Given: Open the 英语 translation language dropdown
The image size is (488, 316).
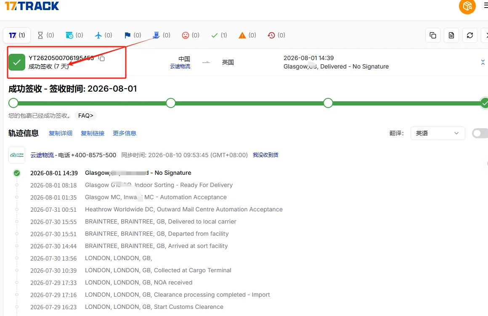Looking at the screenshot, I should [x=438, y=133].
